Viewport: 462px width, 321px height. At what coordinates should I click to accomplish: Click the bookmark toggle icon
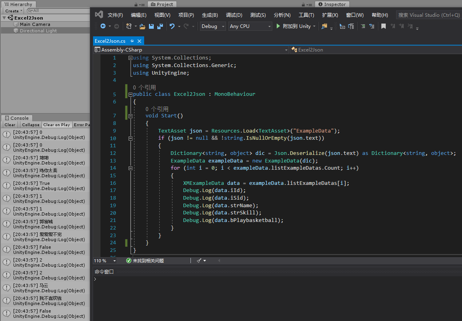(383, 26)
